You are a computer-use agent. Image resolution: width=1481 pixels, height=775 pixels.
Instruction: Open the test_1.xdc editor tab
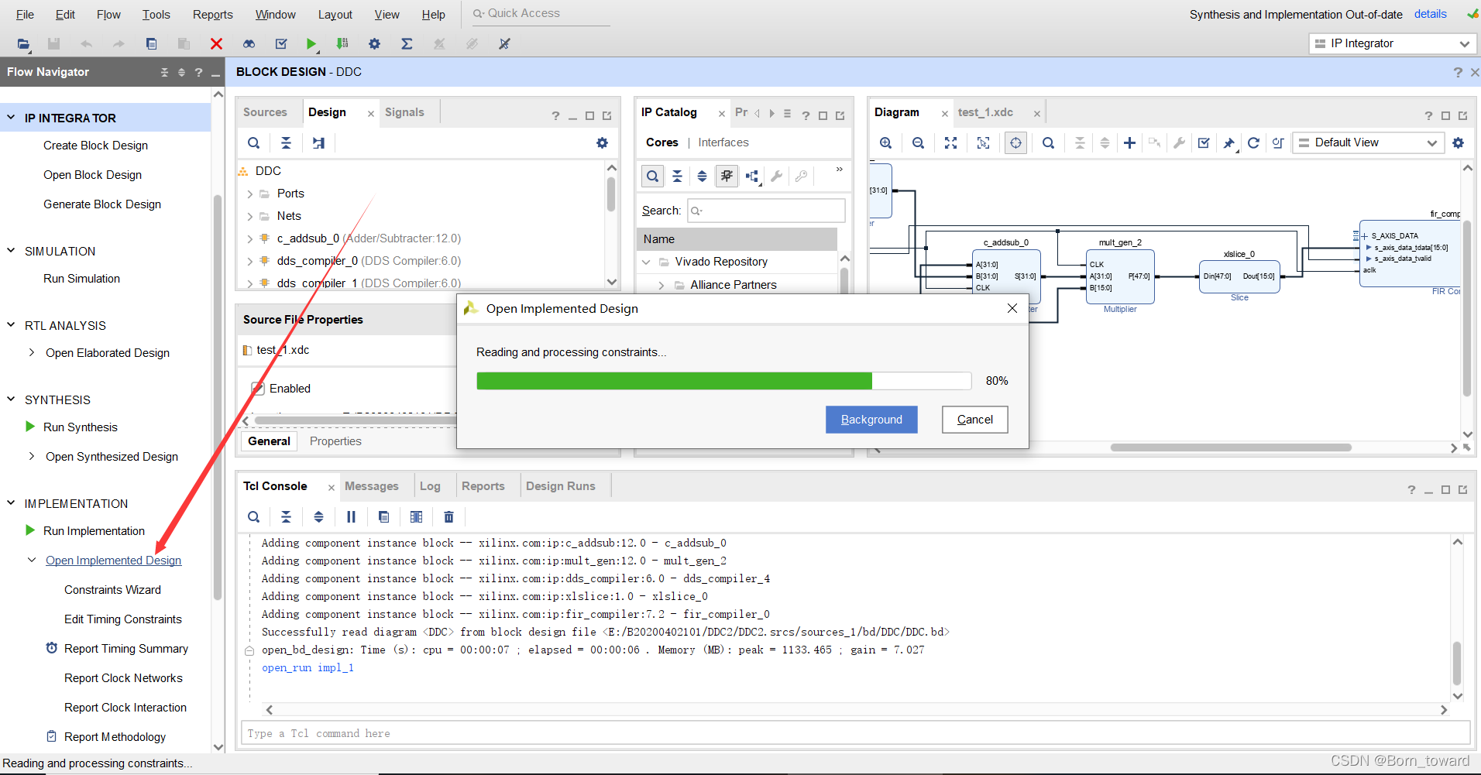(985, 112)
